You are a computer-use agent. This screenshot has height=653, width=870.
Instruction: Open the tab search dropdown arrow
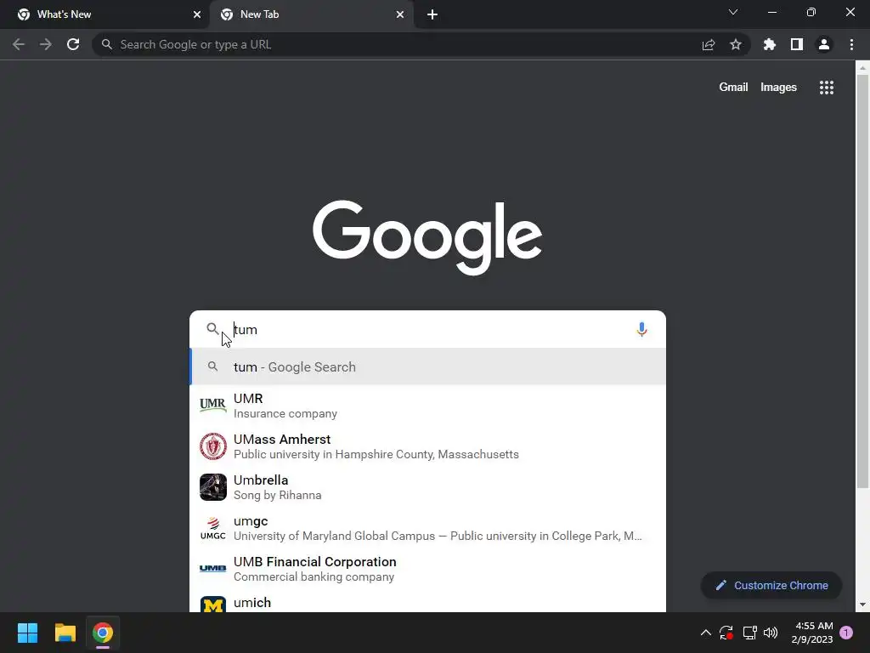[733, 12]
